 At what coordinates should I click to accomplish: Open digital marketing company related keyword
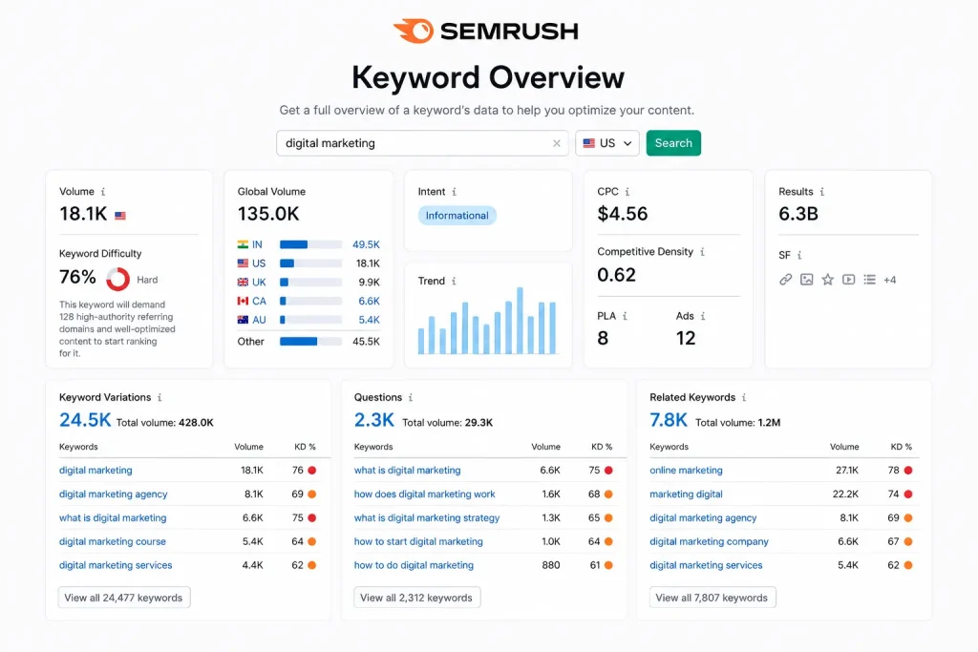(709, 541)
